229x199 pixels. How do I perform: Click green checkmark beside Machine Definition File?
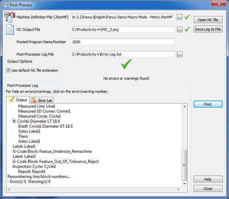click(x=187, y=17)
